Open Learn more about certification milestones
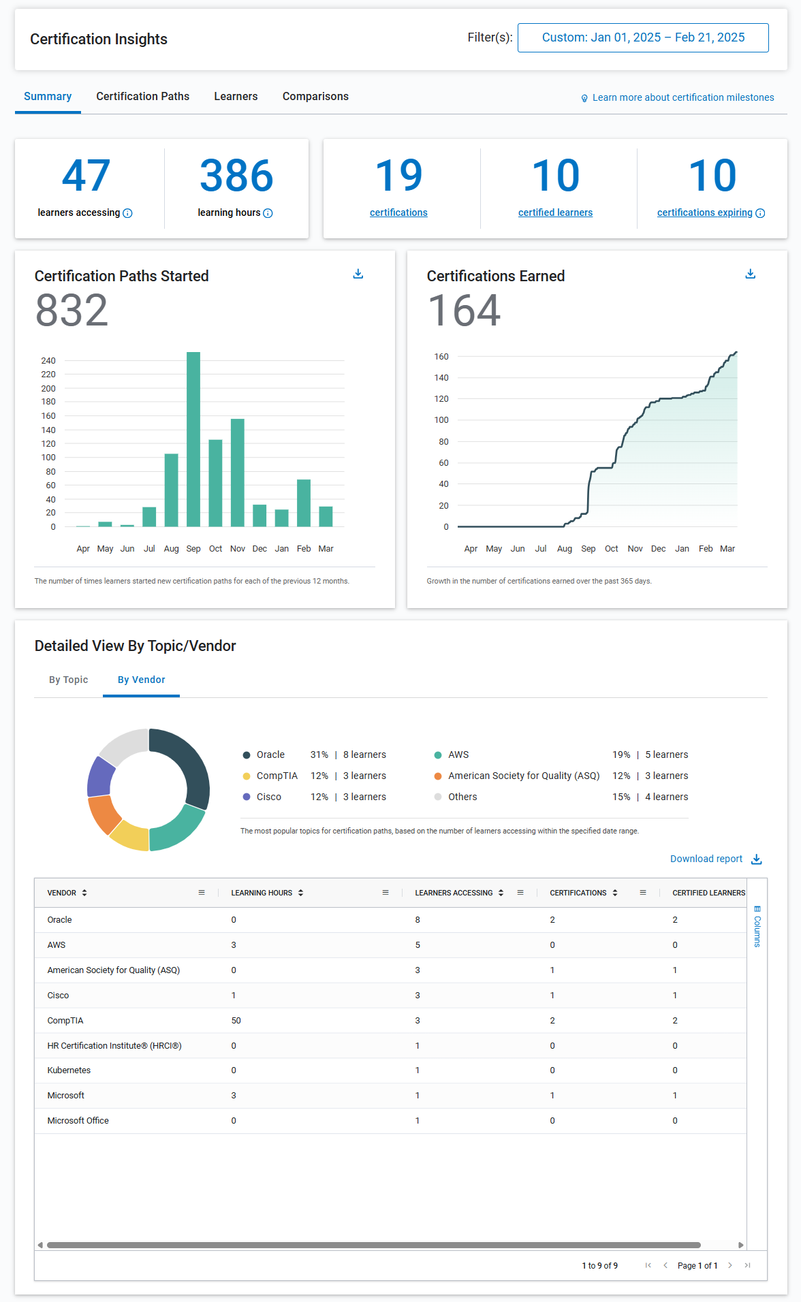The image size is (801, 1302). [682, 97]
